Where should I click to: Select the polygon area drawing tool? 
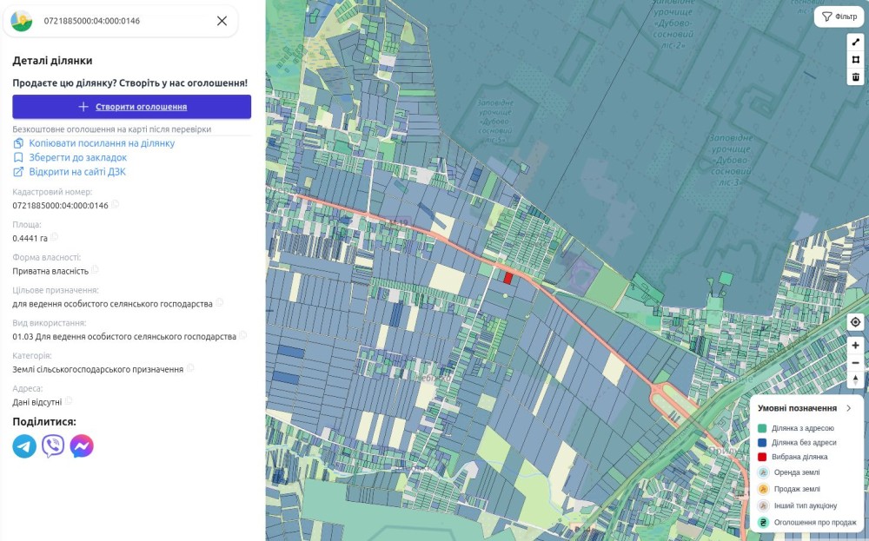[x=855, y=59]
